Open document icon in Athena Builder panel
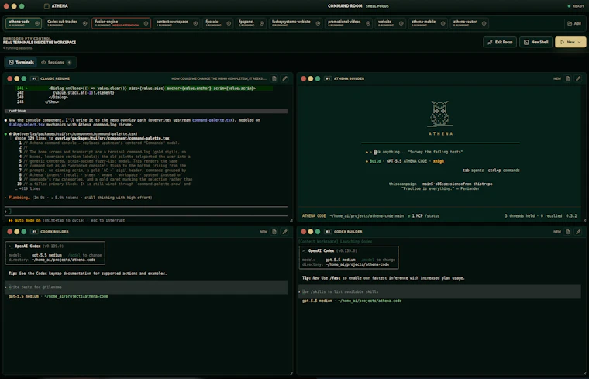Screen dimensions: 589x379 point(567,78)
